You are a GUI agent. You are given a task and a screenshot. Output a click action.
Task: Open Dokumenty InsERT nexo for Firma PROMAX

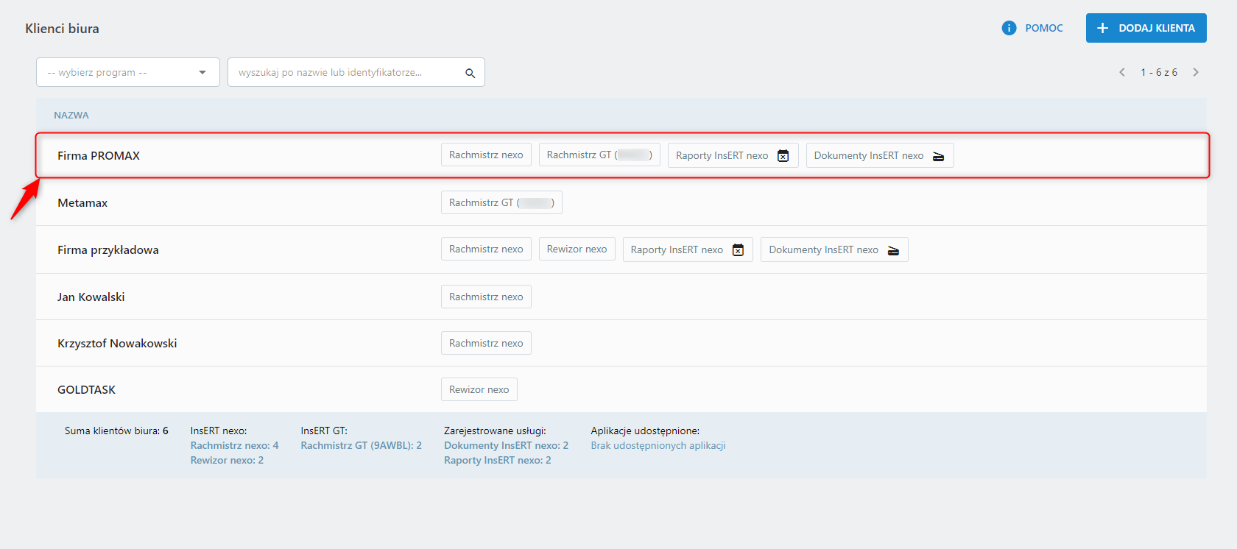[x=880, y=155]
